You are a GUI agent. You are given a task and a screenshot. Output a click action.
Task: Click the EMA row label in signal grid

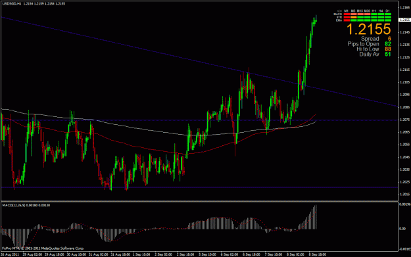(x=339, y=20)
